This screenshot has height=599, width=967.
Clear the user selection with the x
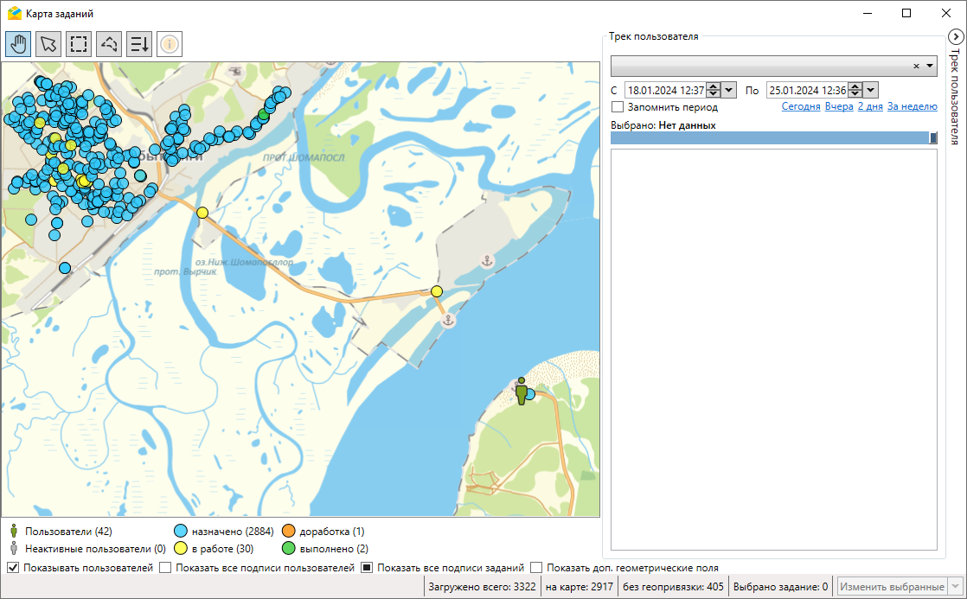(916, 67)
